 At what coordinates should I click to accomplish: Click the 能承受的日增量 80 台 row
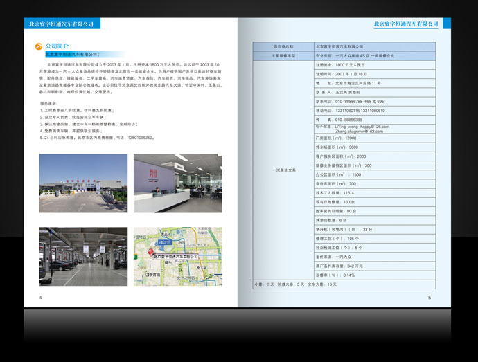pyautogui.click(x=375, y=211)
